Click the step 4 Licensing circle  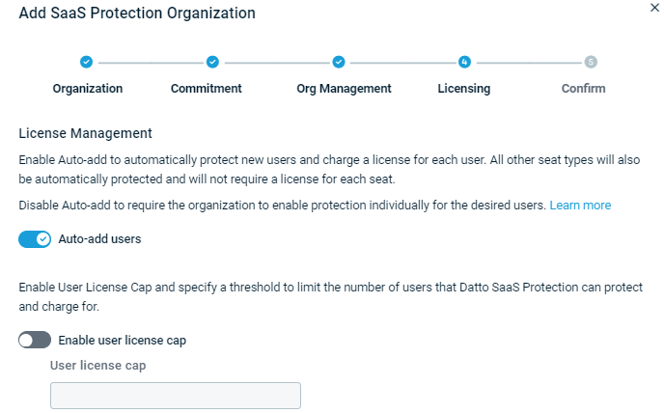pyautogui.click(x=464, y=62)
